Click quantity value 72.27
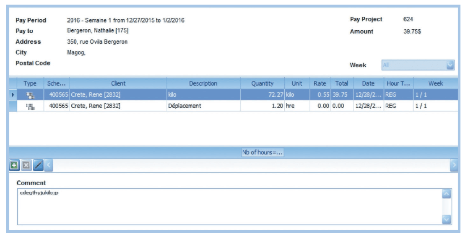Screen dimensions: 468x237 276,95
